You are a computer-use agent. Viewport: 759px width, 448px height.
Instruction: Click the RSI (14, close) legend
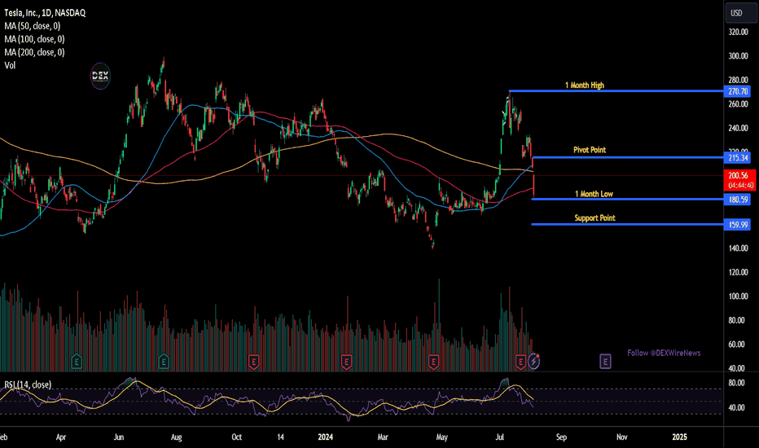[28, 385]
